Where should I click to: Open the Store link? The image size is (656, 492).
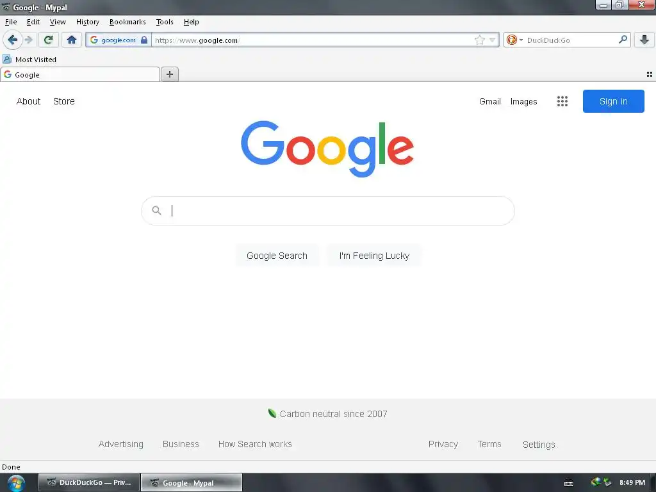pyautogui.click(x=64, y=101)
